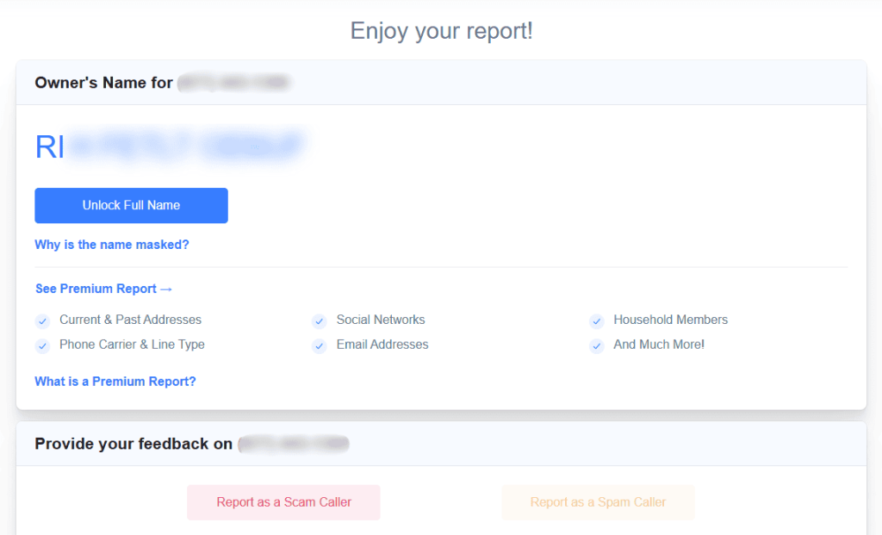This screenshot has width=882, height=535.
Task: Click the checkmark beside Phone Carrier & Line Type
Action: click(42, 345)
